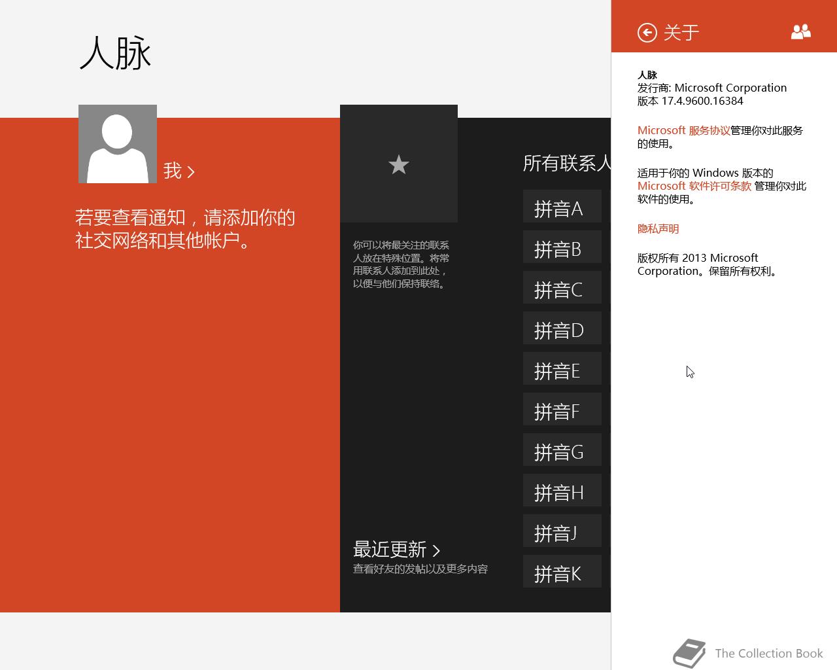Click the 版本 17.4.9600.16384 text

click(691, 101)
